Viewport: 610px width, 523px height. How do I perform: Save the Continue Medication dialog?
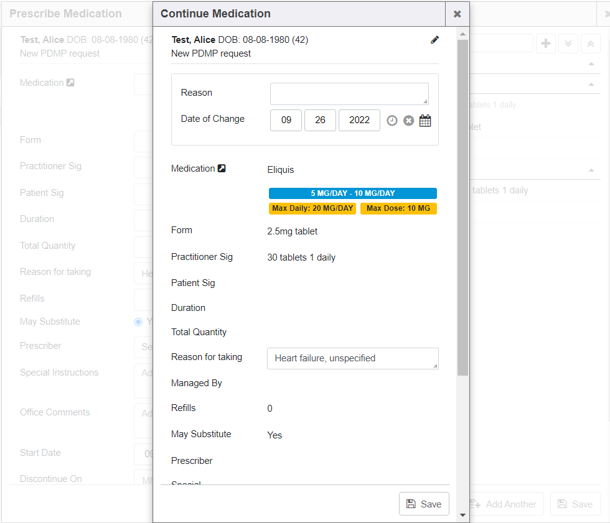tap(424, 504)
